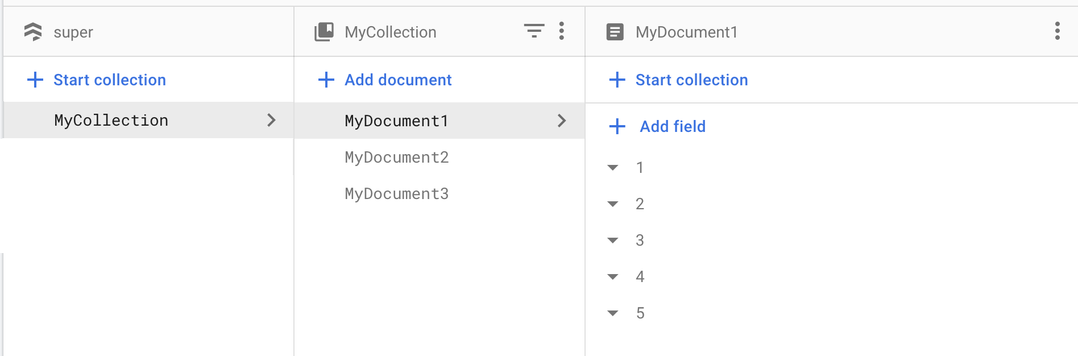This screenshot has width=1078, height=356.
Task: Collapse field 2 disclosure triangle
Action: 613,204
